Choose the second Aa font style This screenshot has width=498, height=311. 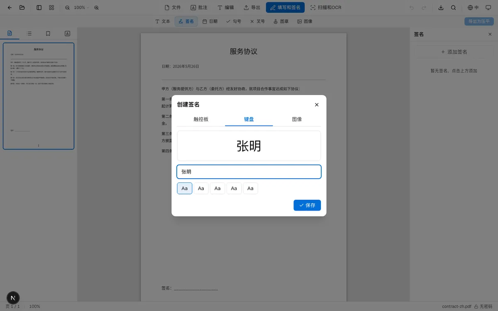[201, 188]
